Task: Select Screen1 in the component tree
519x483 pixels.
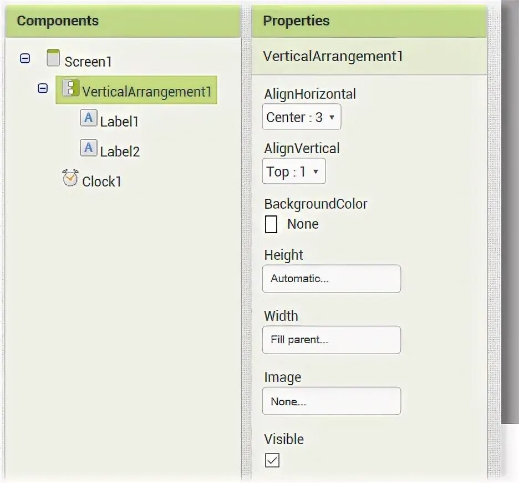Action: tap(88, 62)
